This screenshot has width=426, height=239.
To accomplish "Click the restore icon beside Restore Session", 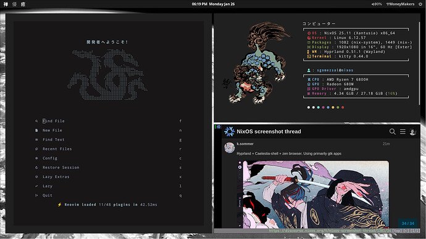I will coord(36,168).
